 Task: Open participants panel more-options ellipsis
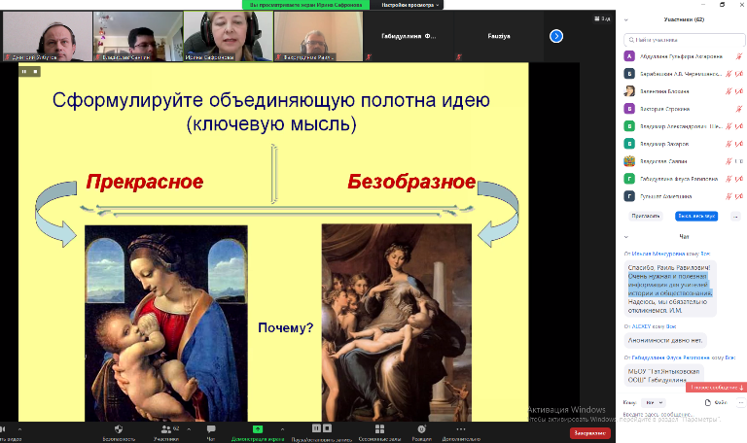735,216
